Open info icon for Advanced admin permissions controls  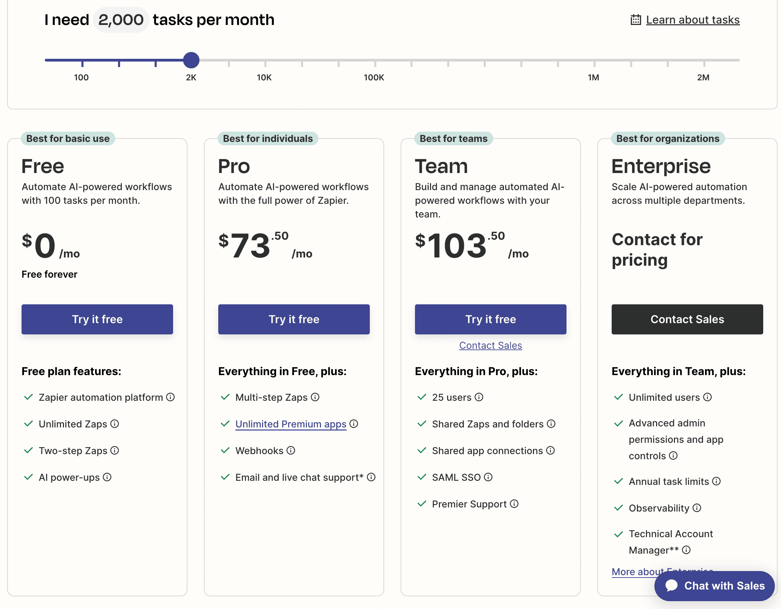click(x=673, y=456)
